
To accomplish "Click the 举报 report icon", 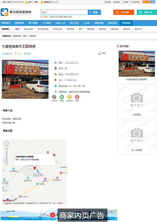I will (x=100, y=53).
